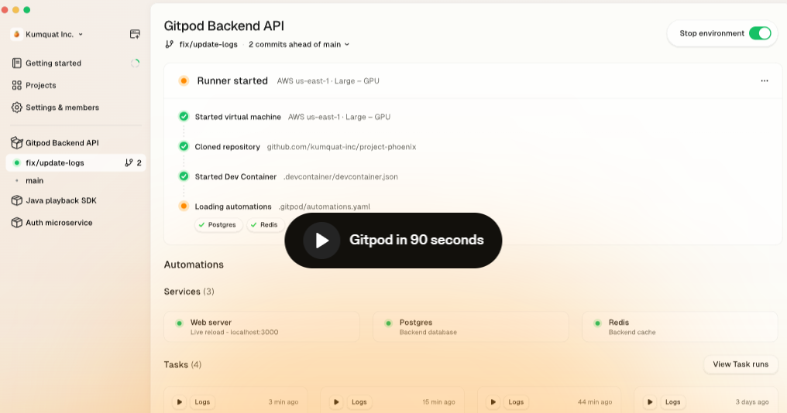Open the Postgres Backend database card
787x413 pixels.
click(471, 327)
